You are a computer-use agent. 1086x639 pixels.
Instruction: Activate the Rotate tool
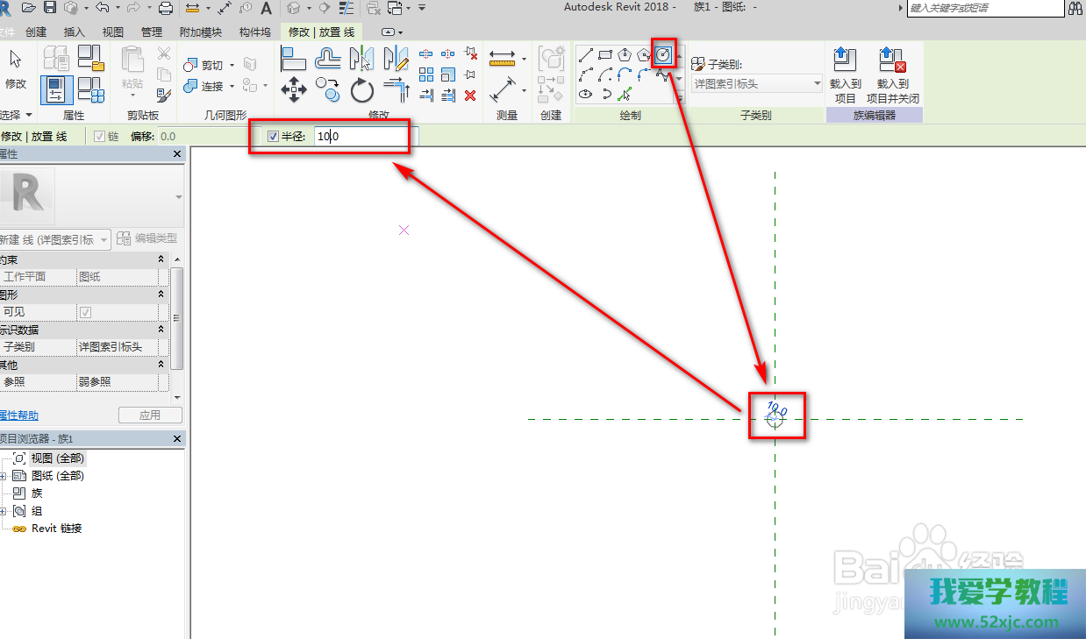point(361,90)
